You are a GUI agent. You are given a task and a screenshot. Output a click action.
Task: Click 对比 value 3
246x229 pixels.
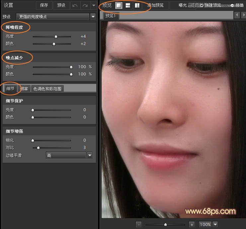point(85,148)
